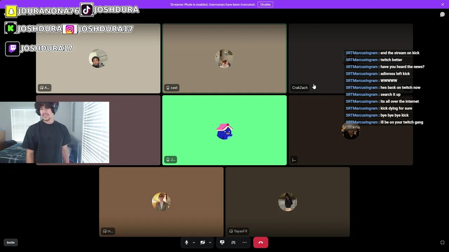
Task: Select the CrakZach participant name label
Action: click(x=300, y=88)
